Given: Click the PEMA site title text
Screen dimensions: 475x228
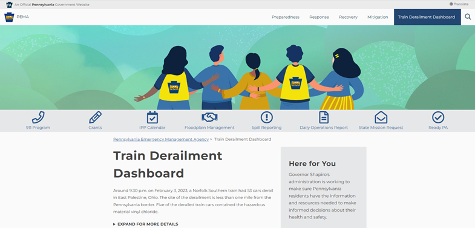Looking at the screenshot, I should coord(23,17).
